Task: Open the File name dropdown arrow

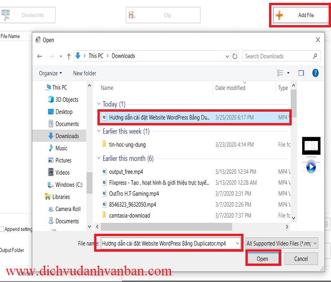Action: click(237, 244)
